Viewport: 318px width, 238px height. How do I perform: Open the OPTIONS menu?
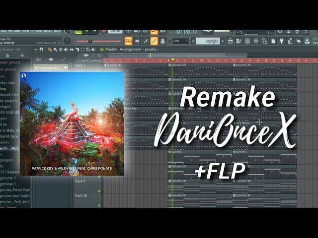click(x=36, y=31)
